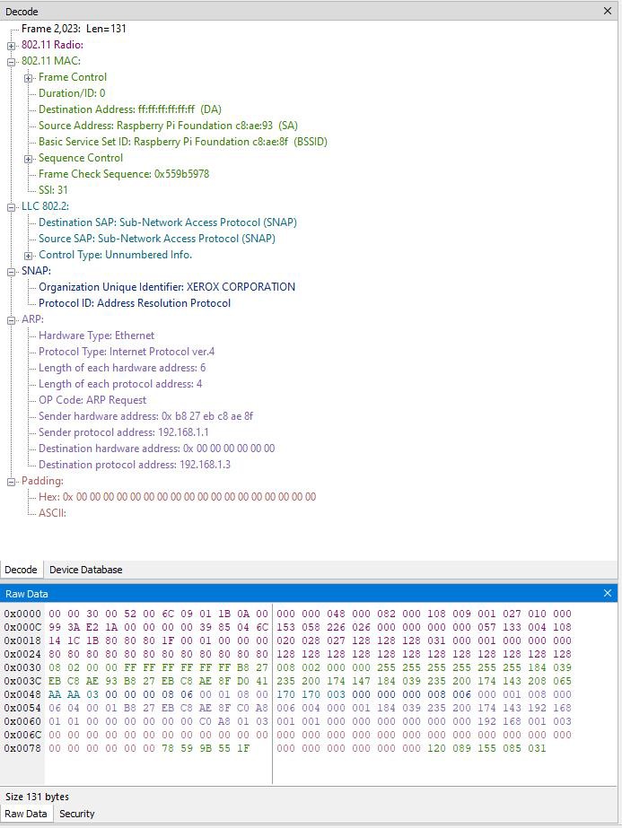Select the Decode tab
Screen dimensions: 622x828
click(22, 570)
